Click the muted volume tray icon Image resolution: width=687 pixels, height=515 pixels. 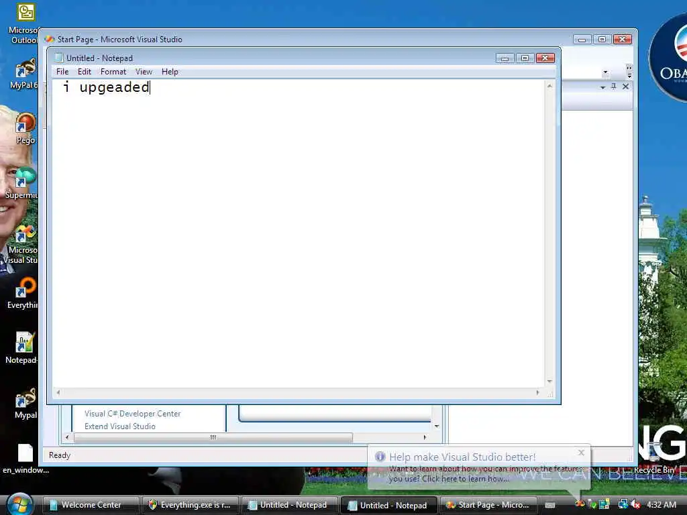click(635, 504)
